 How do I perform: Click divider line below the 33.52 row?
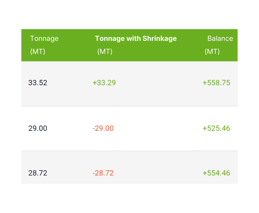click(129, 106)
